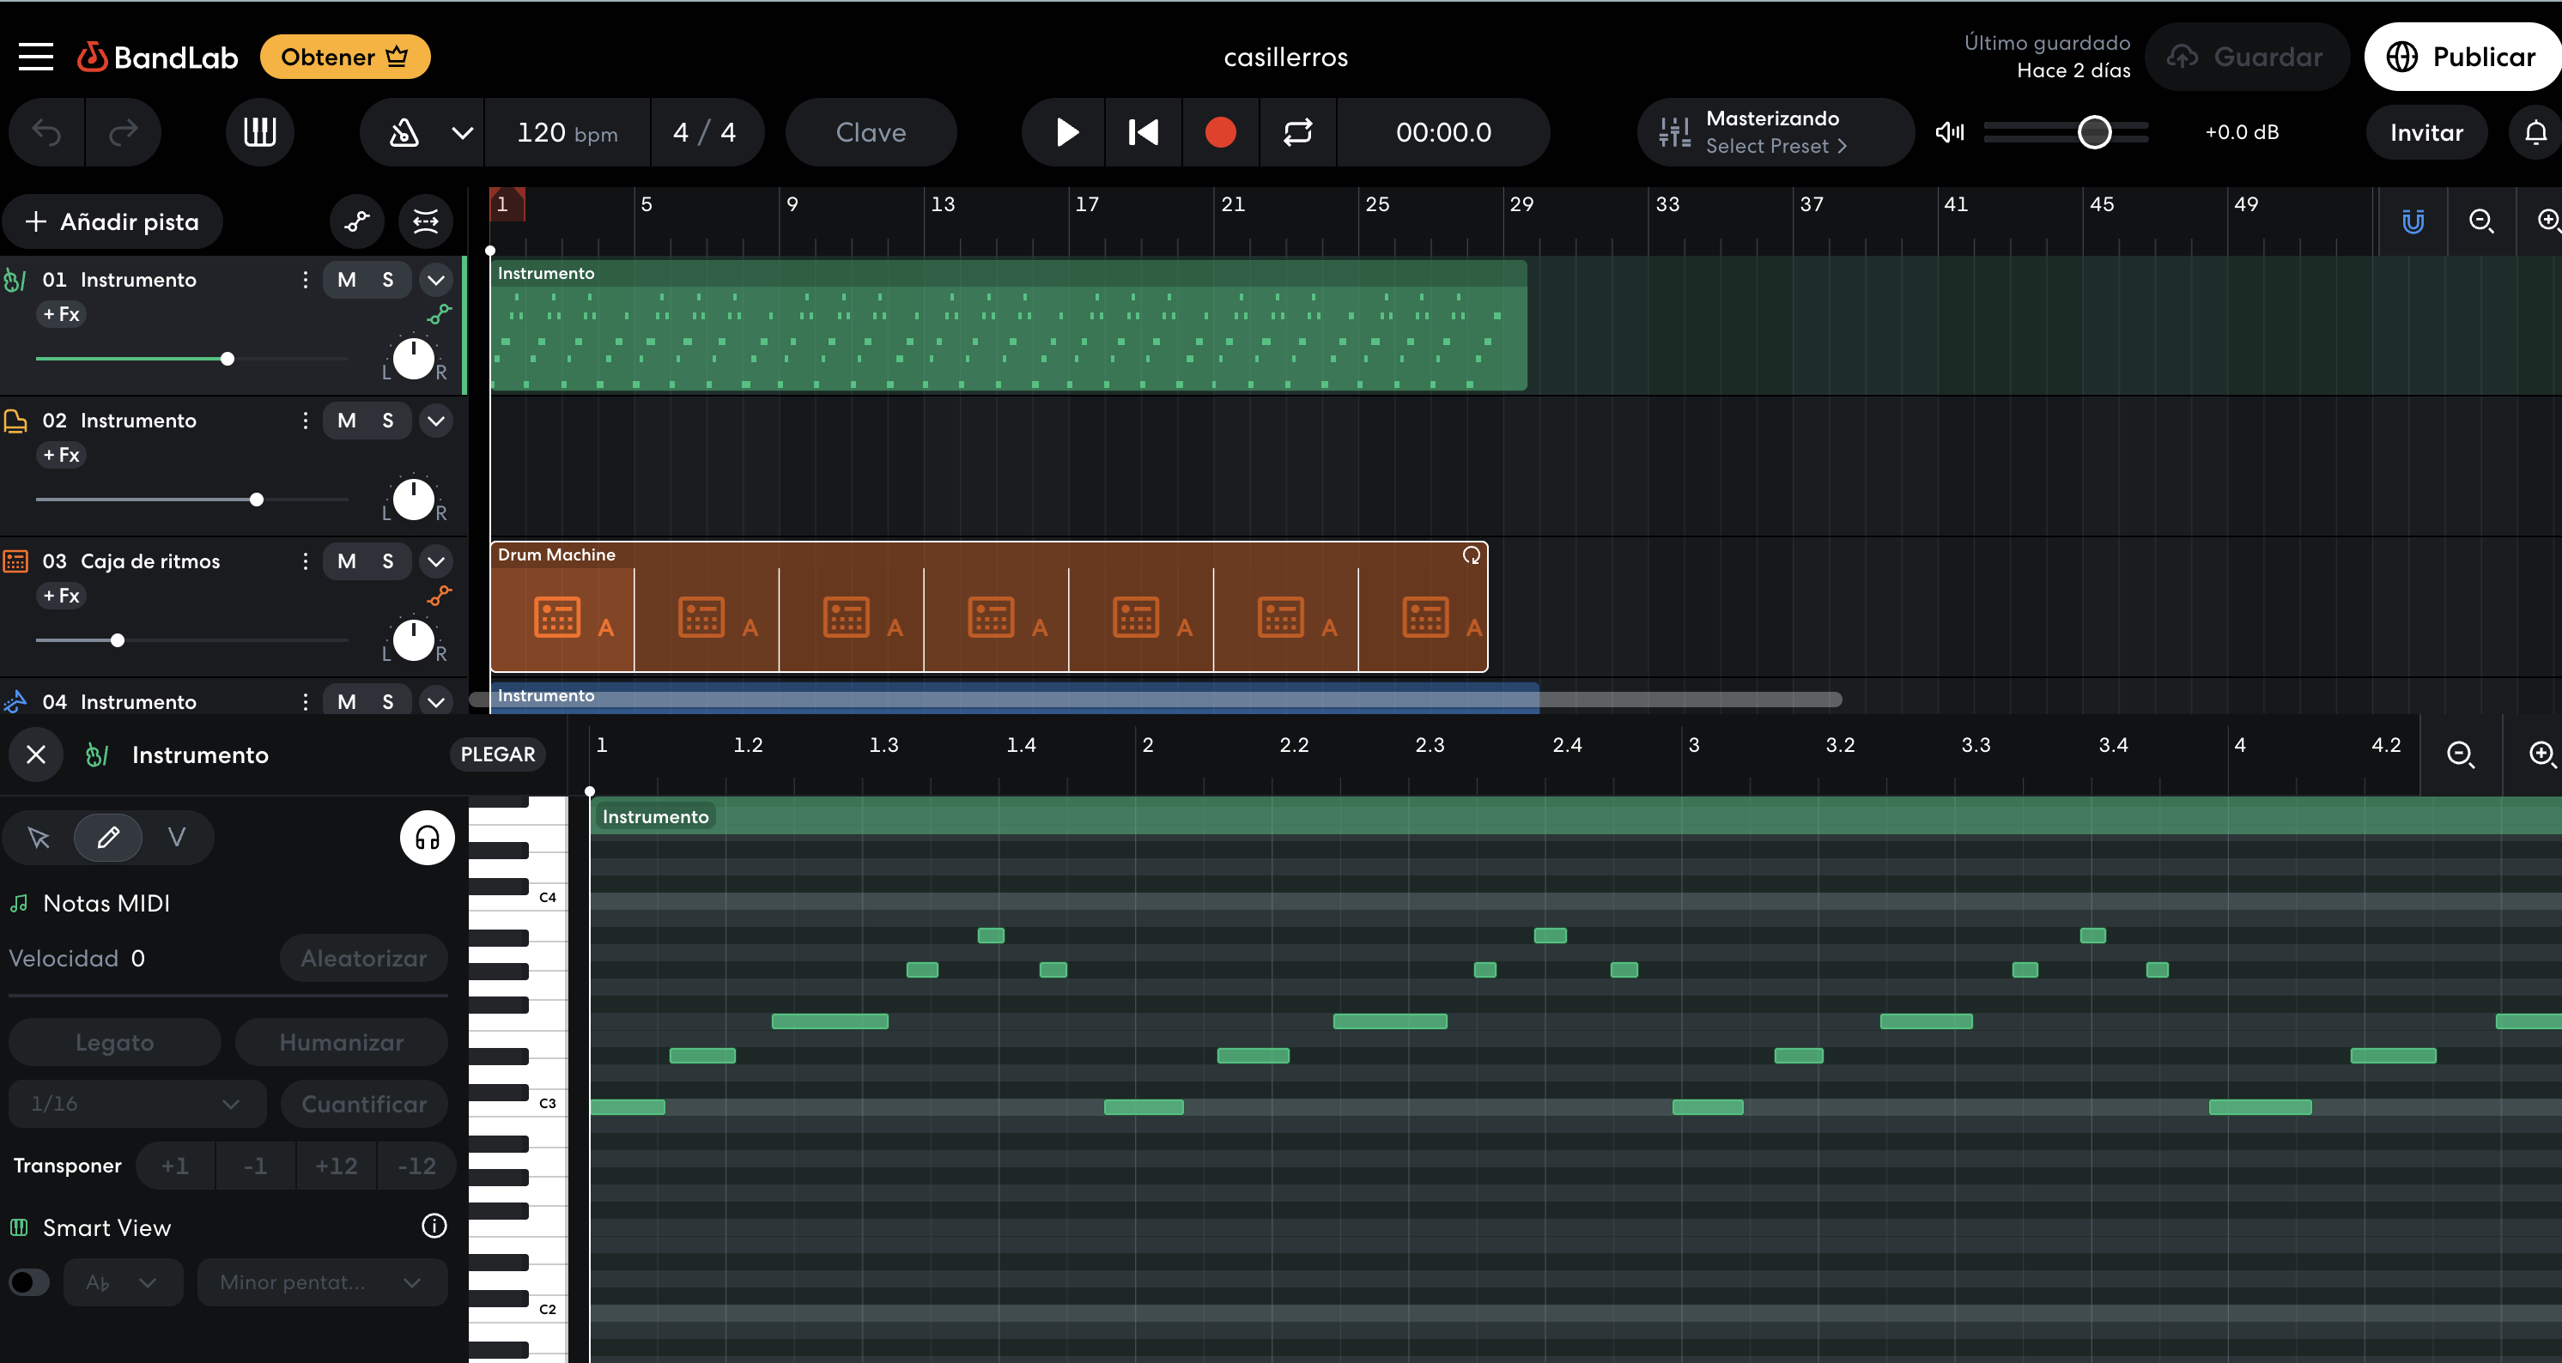
Task: Click the Invitar button
Action: [2425, 131]
